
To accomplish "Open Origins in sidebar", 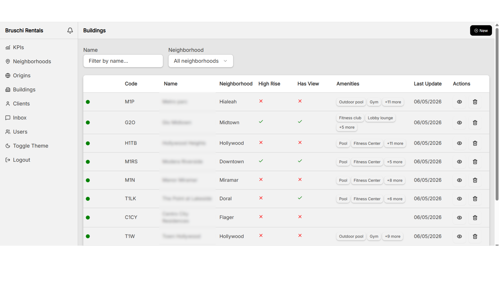I will coord(22,75).
